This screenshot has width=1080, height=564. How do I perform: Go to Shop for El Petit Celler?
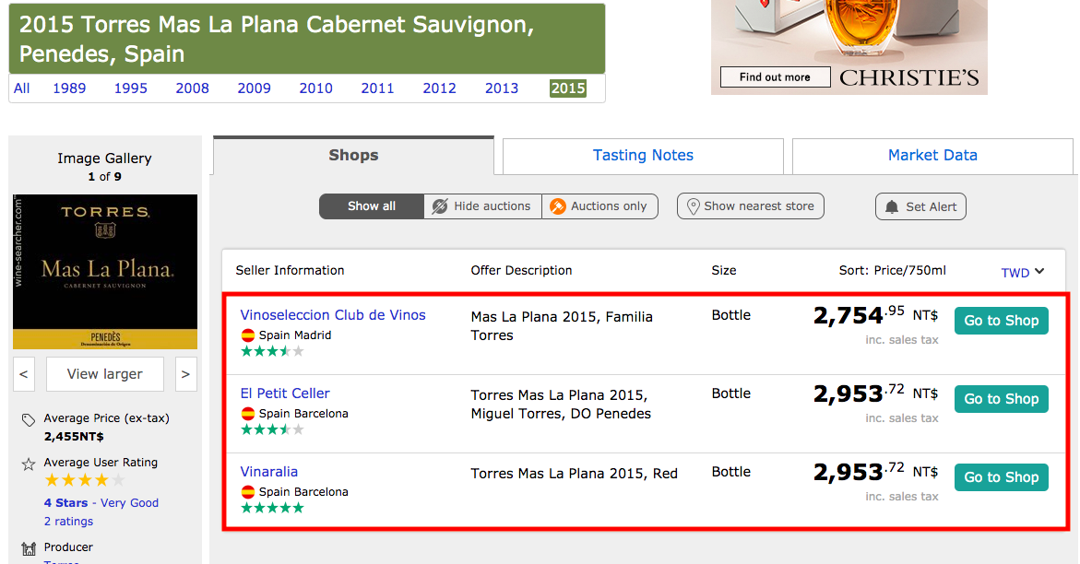click(x=1002, y=399)
